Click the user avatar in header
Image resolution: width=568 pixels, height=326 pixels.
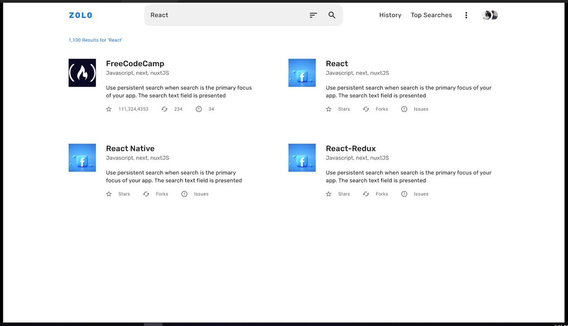pos(490,15)
